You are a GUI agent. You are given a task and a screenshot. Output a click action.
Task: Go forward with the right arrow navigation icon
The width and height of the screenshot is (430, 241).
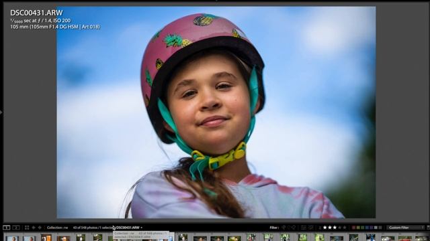click(40, 228)
